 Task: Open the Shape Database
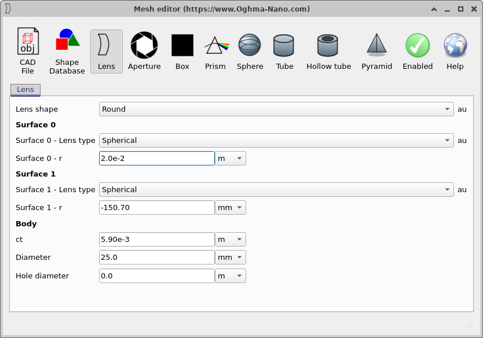66,50
